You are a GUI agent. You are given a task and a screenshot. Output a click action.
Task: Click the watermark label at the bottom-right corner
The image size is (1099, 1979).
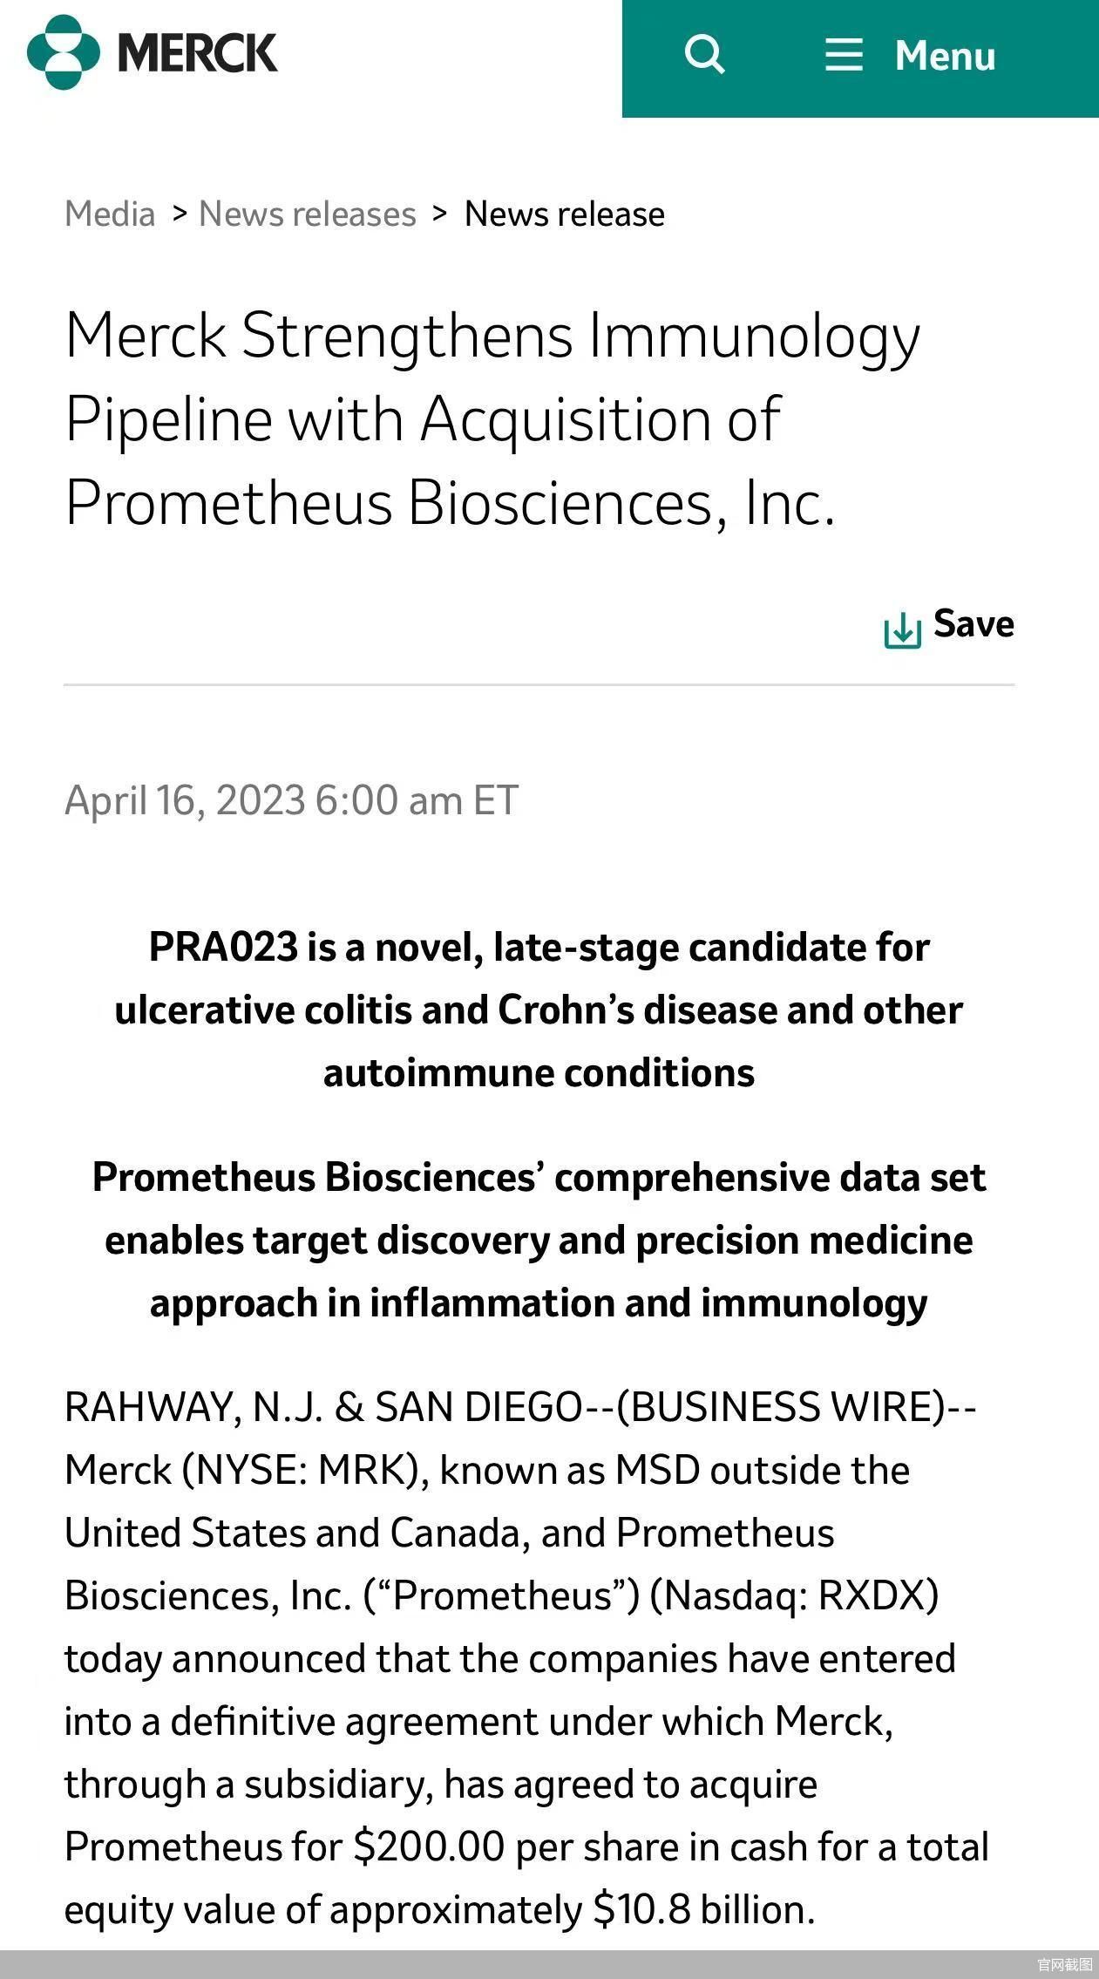tap(1064, 1964)
